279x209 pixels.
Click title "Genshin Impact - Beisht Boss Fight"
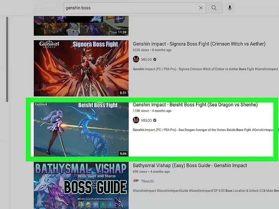pyautogui.click(x=195, y=104)
